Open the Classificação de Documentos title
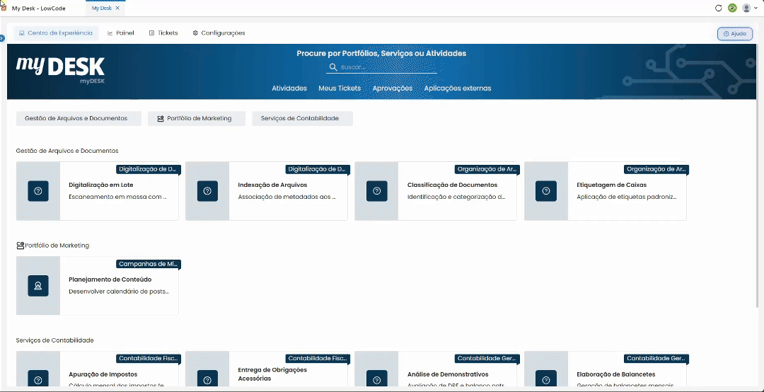Viewport: 764px width, 392px height. 452,185
